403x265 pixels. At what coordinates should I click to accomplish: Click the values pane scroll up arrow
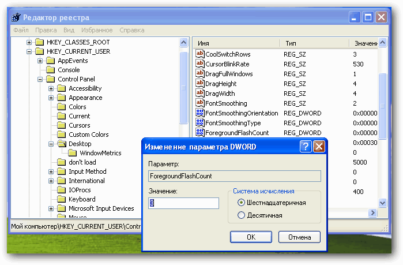[382, 43]
